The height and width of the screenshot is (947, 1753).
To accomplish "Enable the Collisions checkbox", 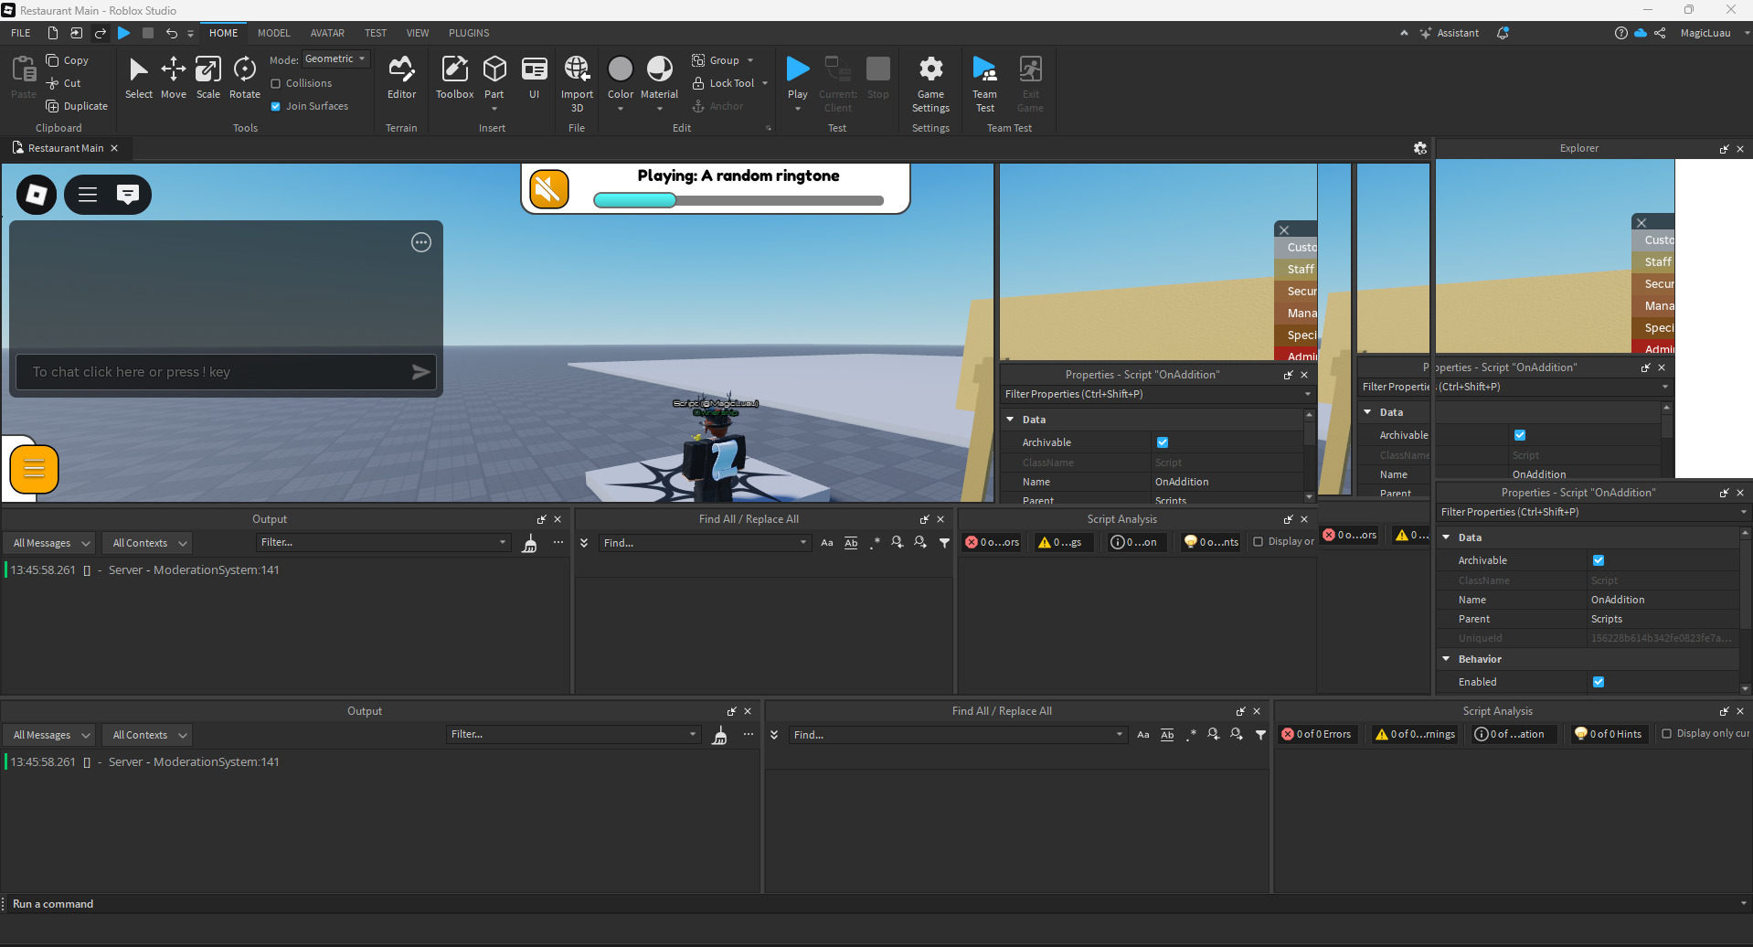I will (x=276, y=83).
